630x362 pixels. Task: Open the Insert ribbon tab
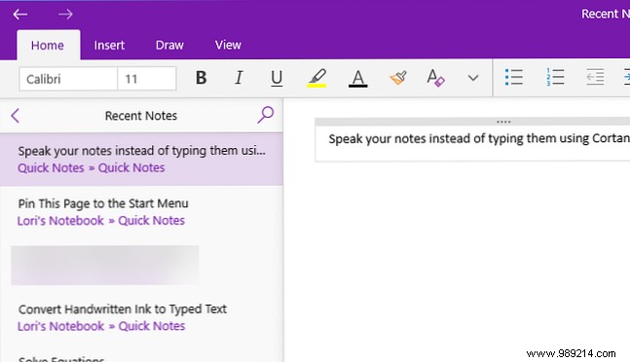coord(109,45)
